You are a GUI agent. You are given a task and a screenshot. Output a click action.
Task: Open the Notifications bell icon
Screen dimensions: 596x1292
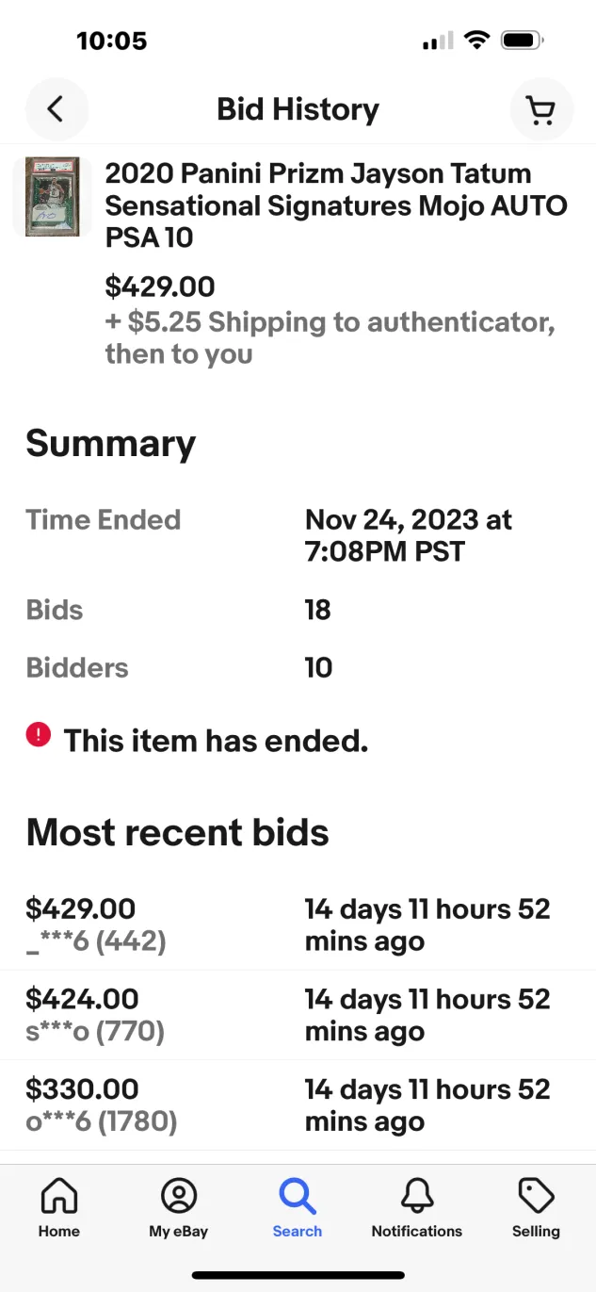(x=417, y=1196)
